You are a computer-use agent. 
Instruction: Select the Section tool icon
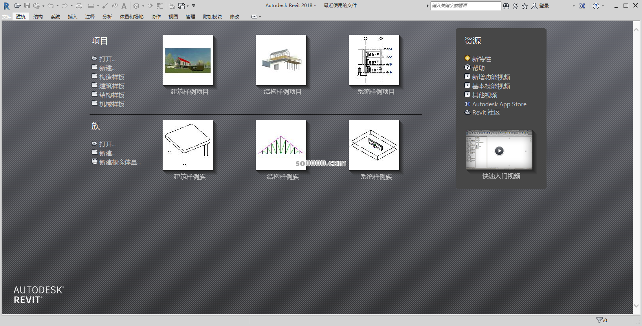tap(150, 6)
